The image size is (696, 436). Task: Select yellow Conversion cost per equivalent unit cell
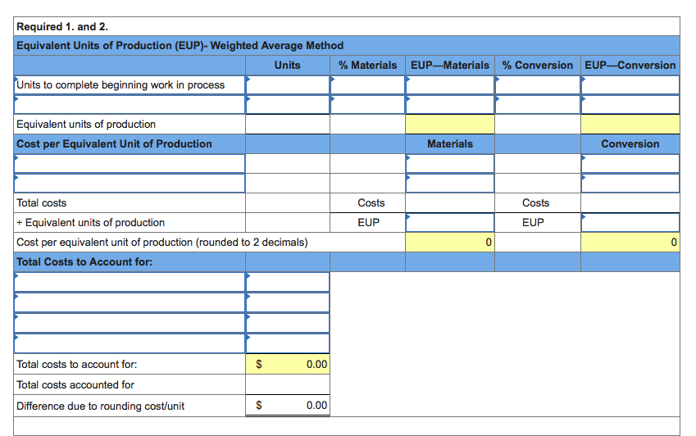pyautogui.click(x=630, y=242)
